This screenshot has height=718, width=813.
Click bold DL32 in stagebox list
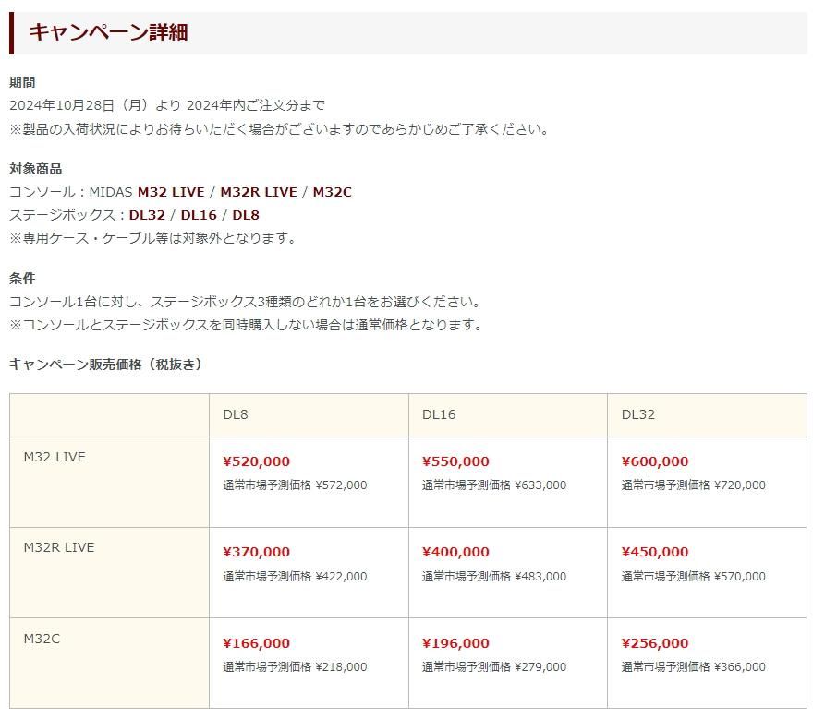(x=147, y=215)
